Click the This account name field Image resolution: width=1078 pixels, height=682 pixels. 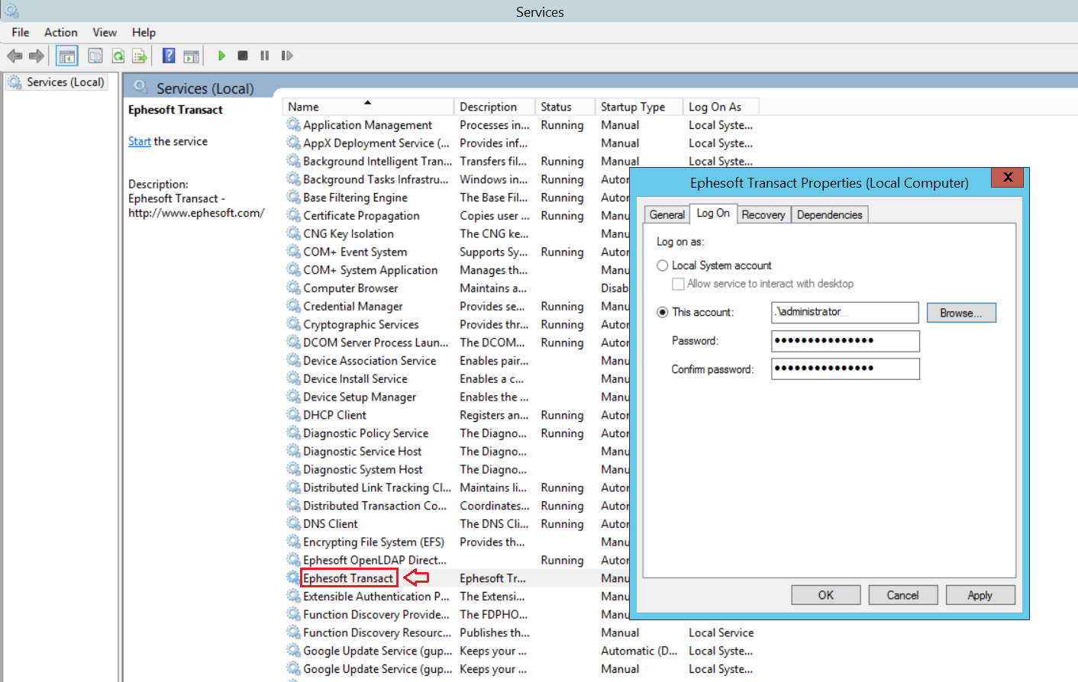click(x=845, y=312)
